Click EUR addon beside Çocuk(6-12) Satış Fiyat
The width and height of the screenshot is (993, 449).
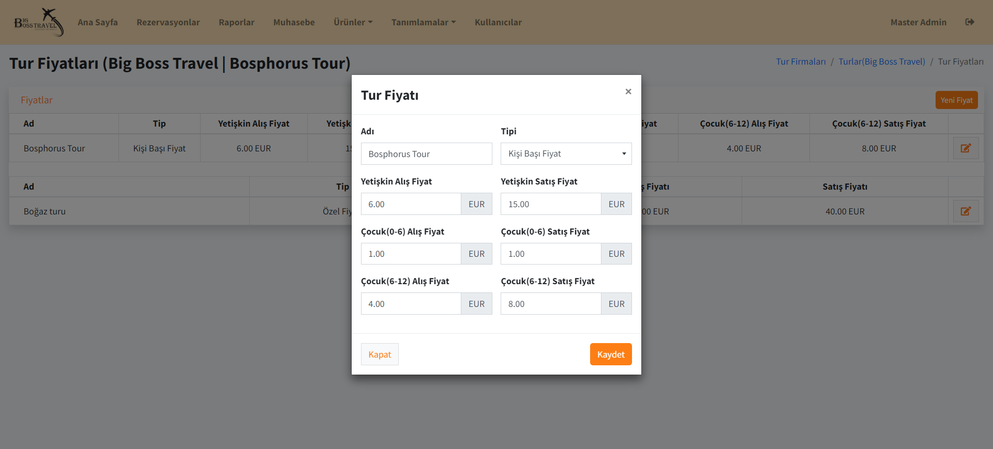tap(616, 304)
